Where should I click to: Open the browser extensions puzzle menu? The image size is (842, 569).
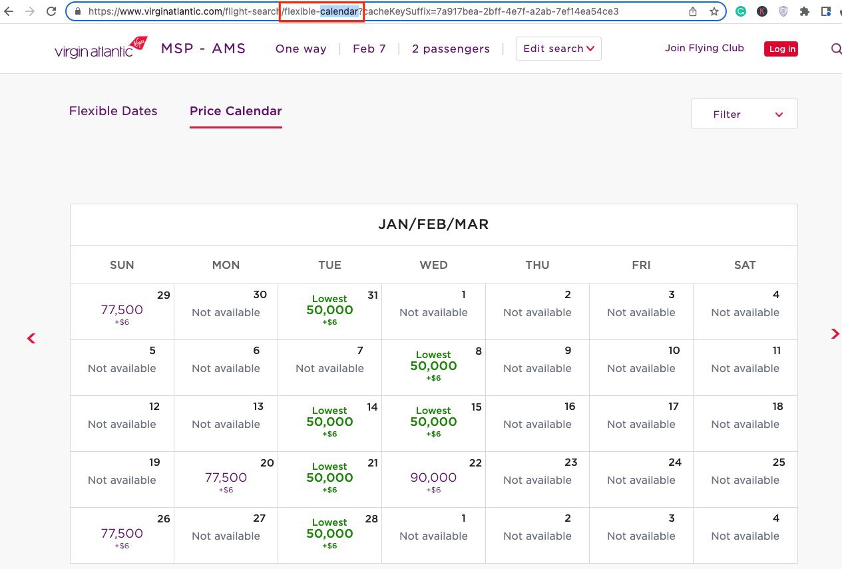[x=803, y=11]
